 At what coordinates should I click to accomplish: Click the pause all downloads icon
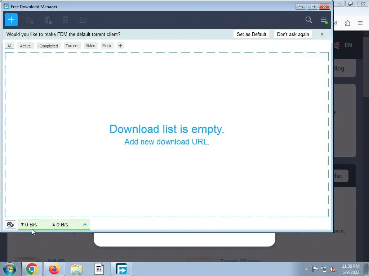click(x=48, y=20)
